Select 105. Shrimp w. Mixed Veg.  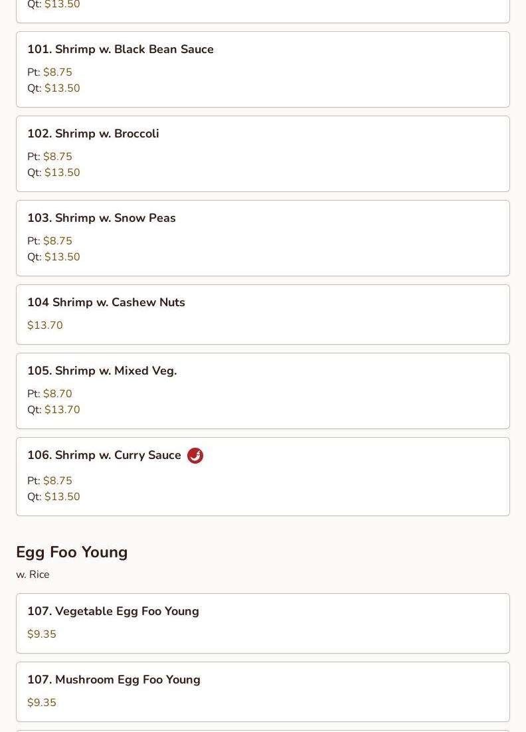(x=263, y=391)
